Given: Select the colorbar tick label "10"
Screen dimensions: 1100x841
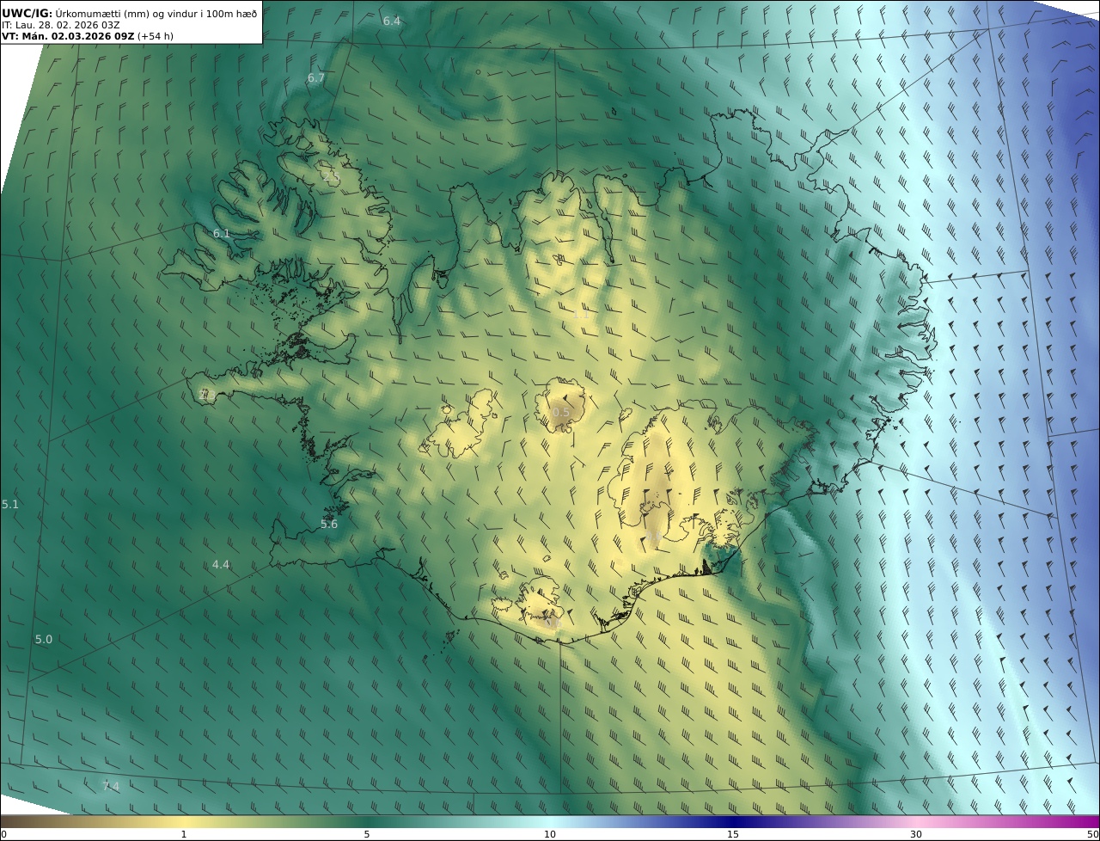Looking at the screenshot, I should [550, 834].
